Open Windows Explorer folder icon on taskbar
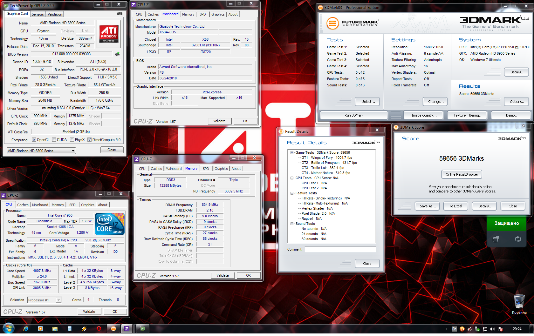Viewport: 534px width, 336px height. tap(55, 329)
